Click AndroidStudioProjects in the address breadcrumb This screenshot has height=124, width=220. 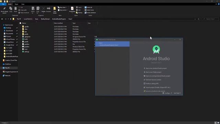(59, 19)
